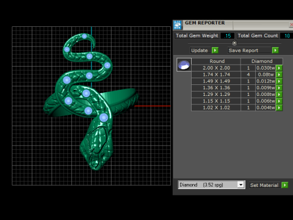This screenshot has width=293, height=220.
Task: Click the Update button label
Action: click(200, 51)
